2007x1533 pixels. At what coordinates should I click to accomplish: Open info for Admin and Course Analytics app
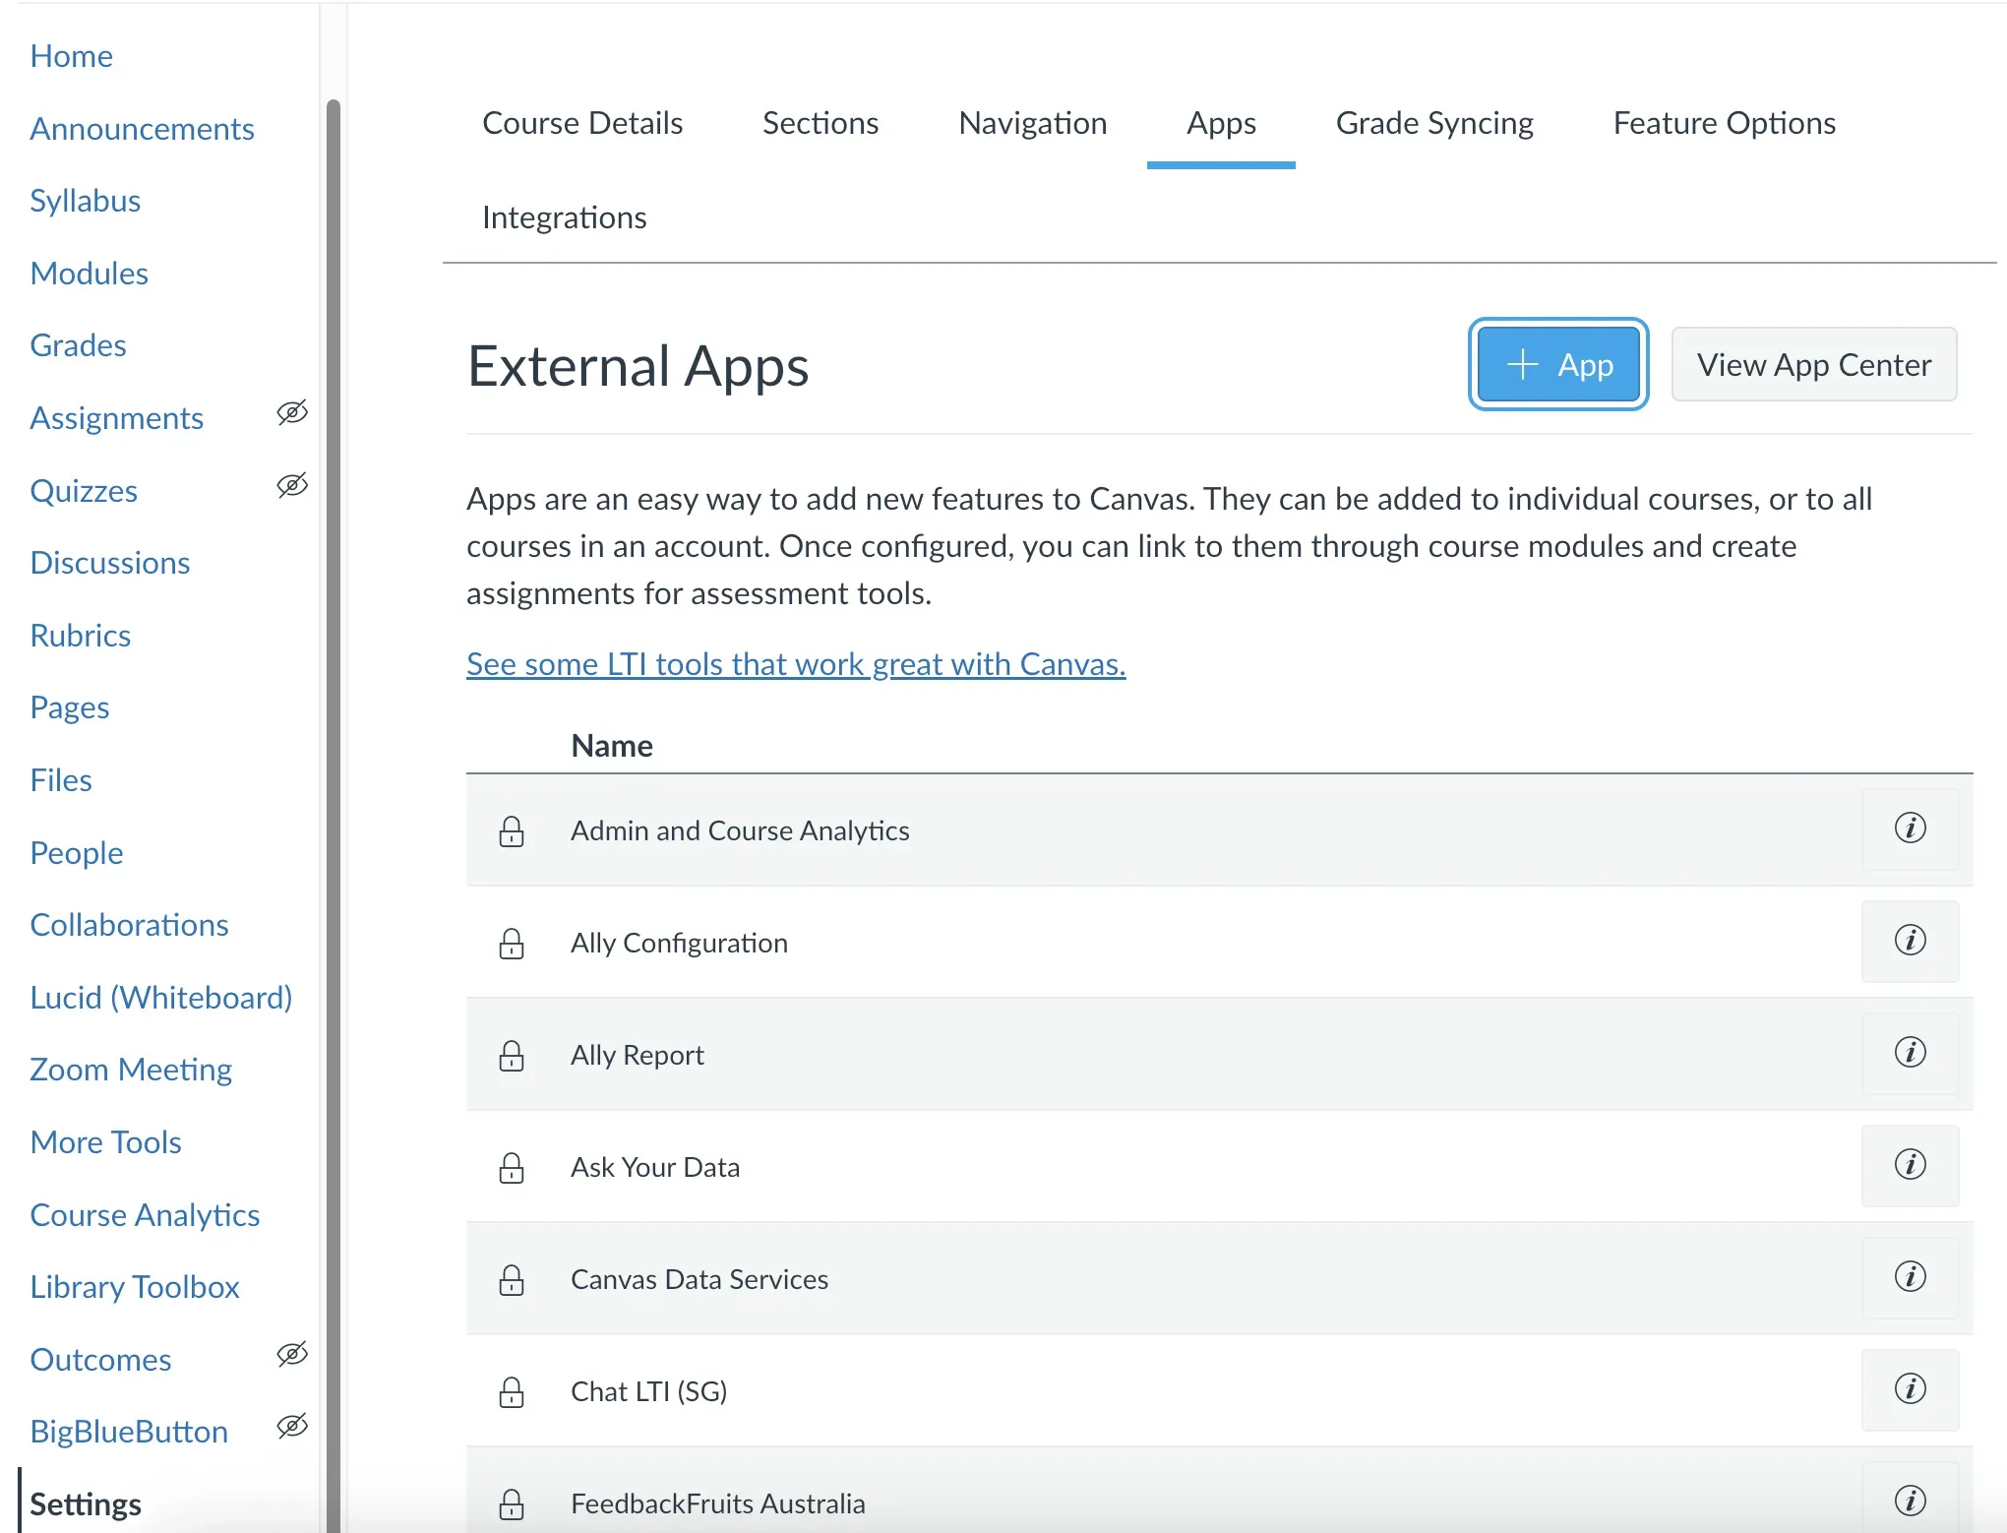point(1910,829)
